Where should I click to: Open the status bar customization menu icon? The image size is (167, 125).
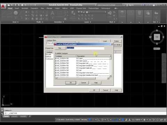coord(165,120)
